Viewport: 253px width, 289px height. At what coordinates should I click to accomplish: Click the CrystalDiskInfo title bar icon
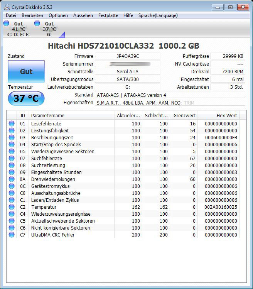point(7,7)
